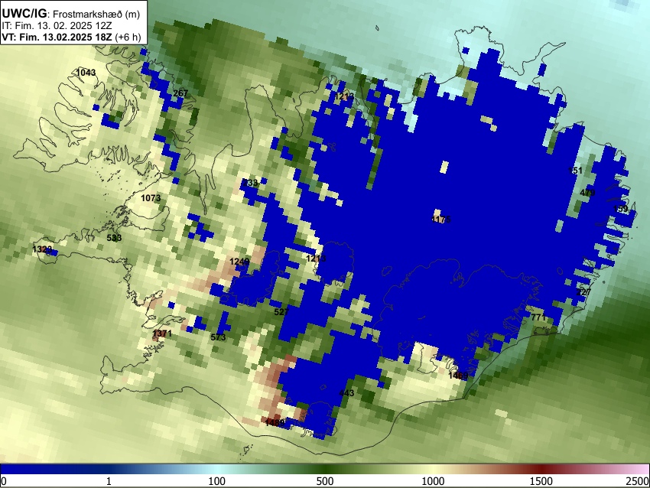This screenshot has width=650, height=488.
Task: Click the 'UWC/IG: Frostmarkshæð (m)' title line
Action: (x=71, y=14)
